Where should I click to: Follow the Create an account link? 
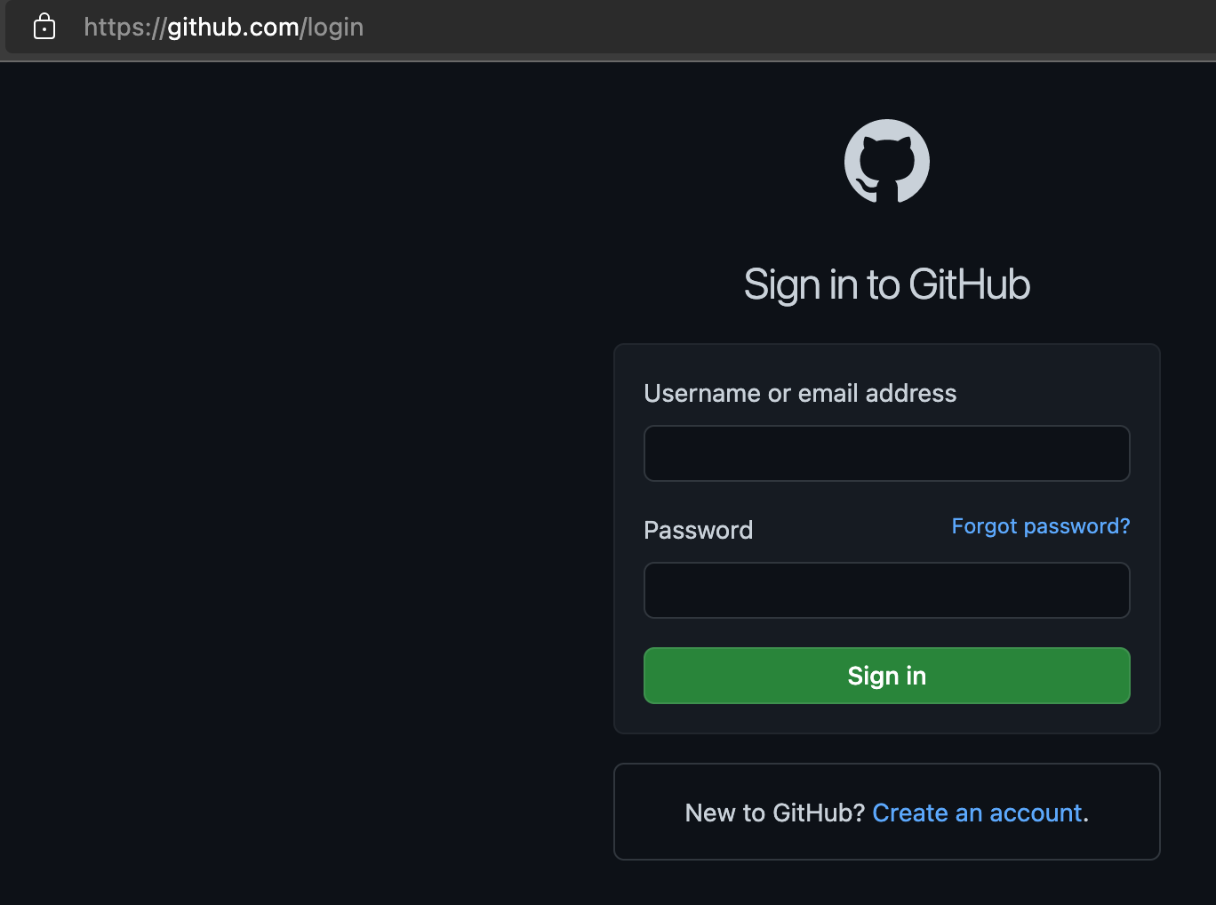(977, 813)
